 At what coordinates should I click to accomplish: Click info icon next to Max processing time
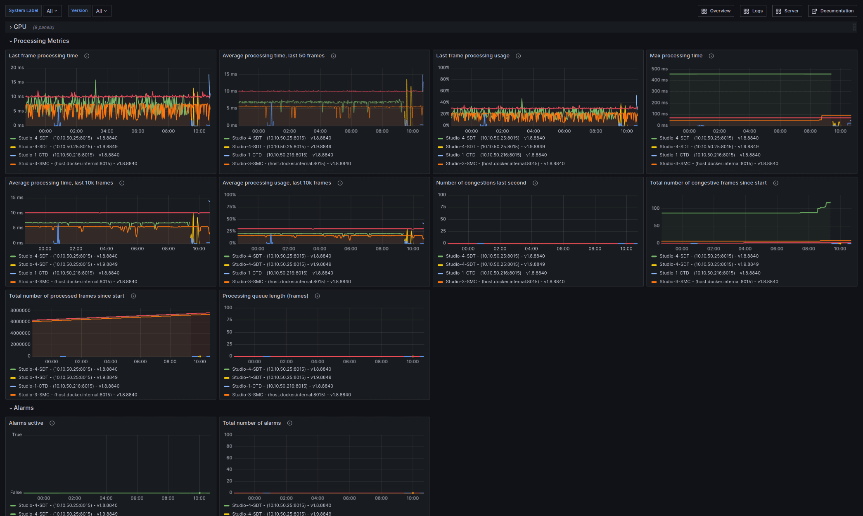click(x=711, y=56)
